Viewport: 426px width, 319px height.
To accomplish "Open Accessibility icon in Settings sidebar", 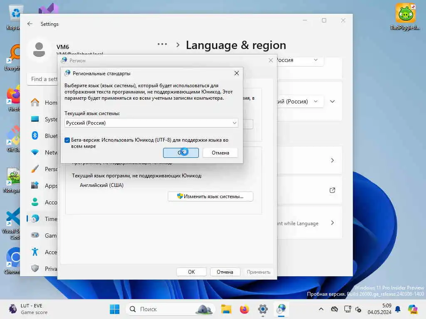I will click(35, 252).
